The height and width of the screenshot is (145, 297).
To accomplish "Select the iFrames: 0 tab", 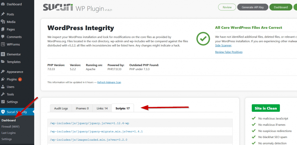I will coord(82,108).
